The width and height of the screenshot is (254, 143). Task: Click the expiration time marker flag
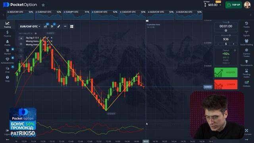click(x=147, y=21)
